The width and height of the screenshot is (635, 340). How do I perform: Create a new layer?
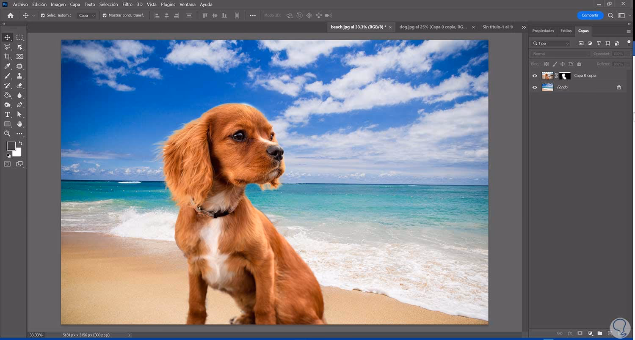click(x=609, y=333)
